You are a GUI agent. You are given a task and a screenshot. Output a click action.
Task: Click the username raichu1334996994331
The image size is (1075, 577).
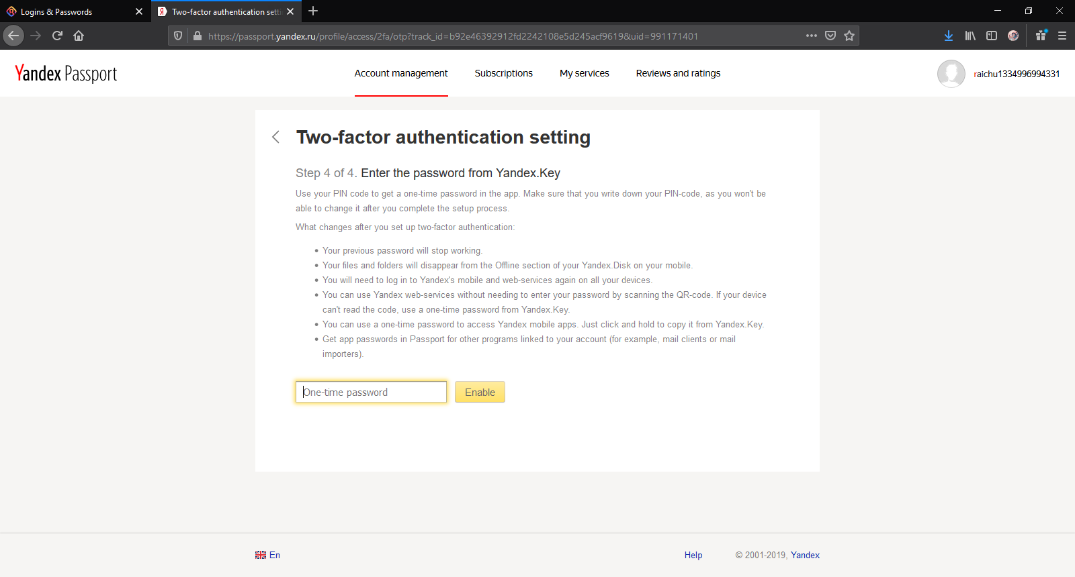(1017, 74)
